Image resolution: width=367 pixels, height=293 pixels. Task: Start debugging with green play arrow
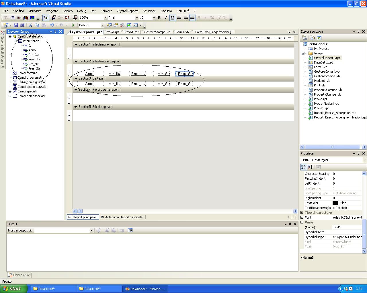(x=73, y=25)
